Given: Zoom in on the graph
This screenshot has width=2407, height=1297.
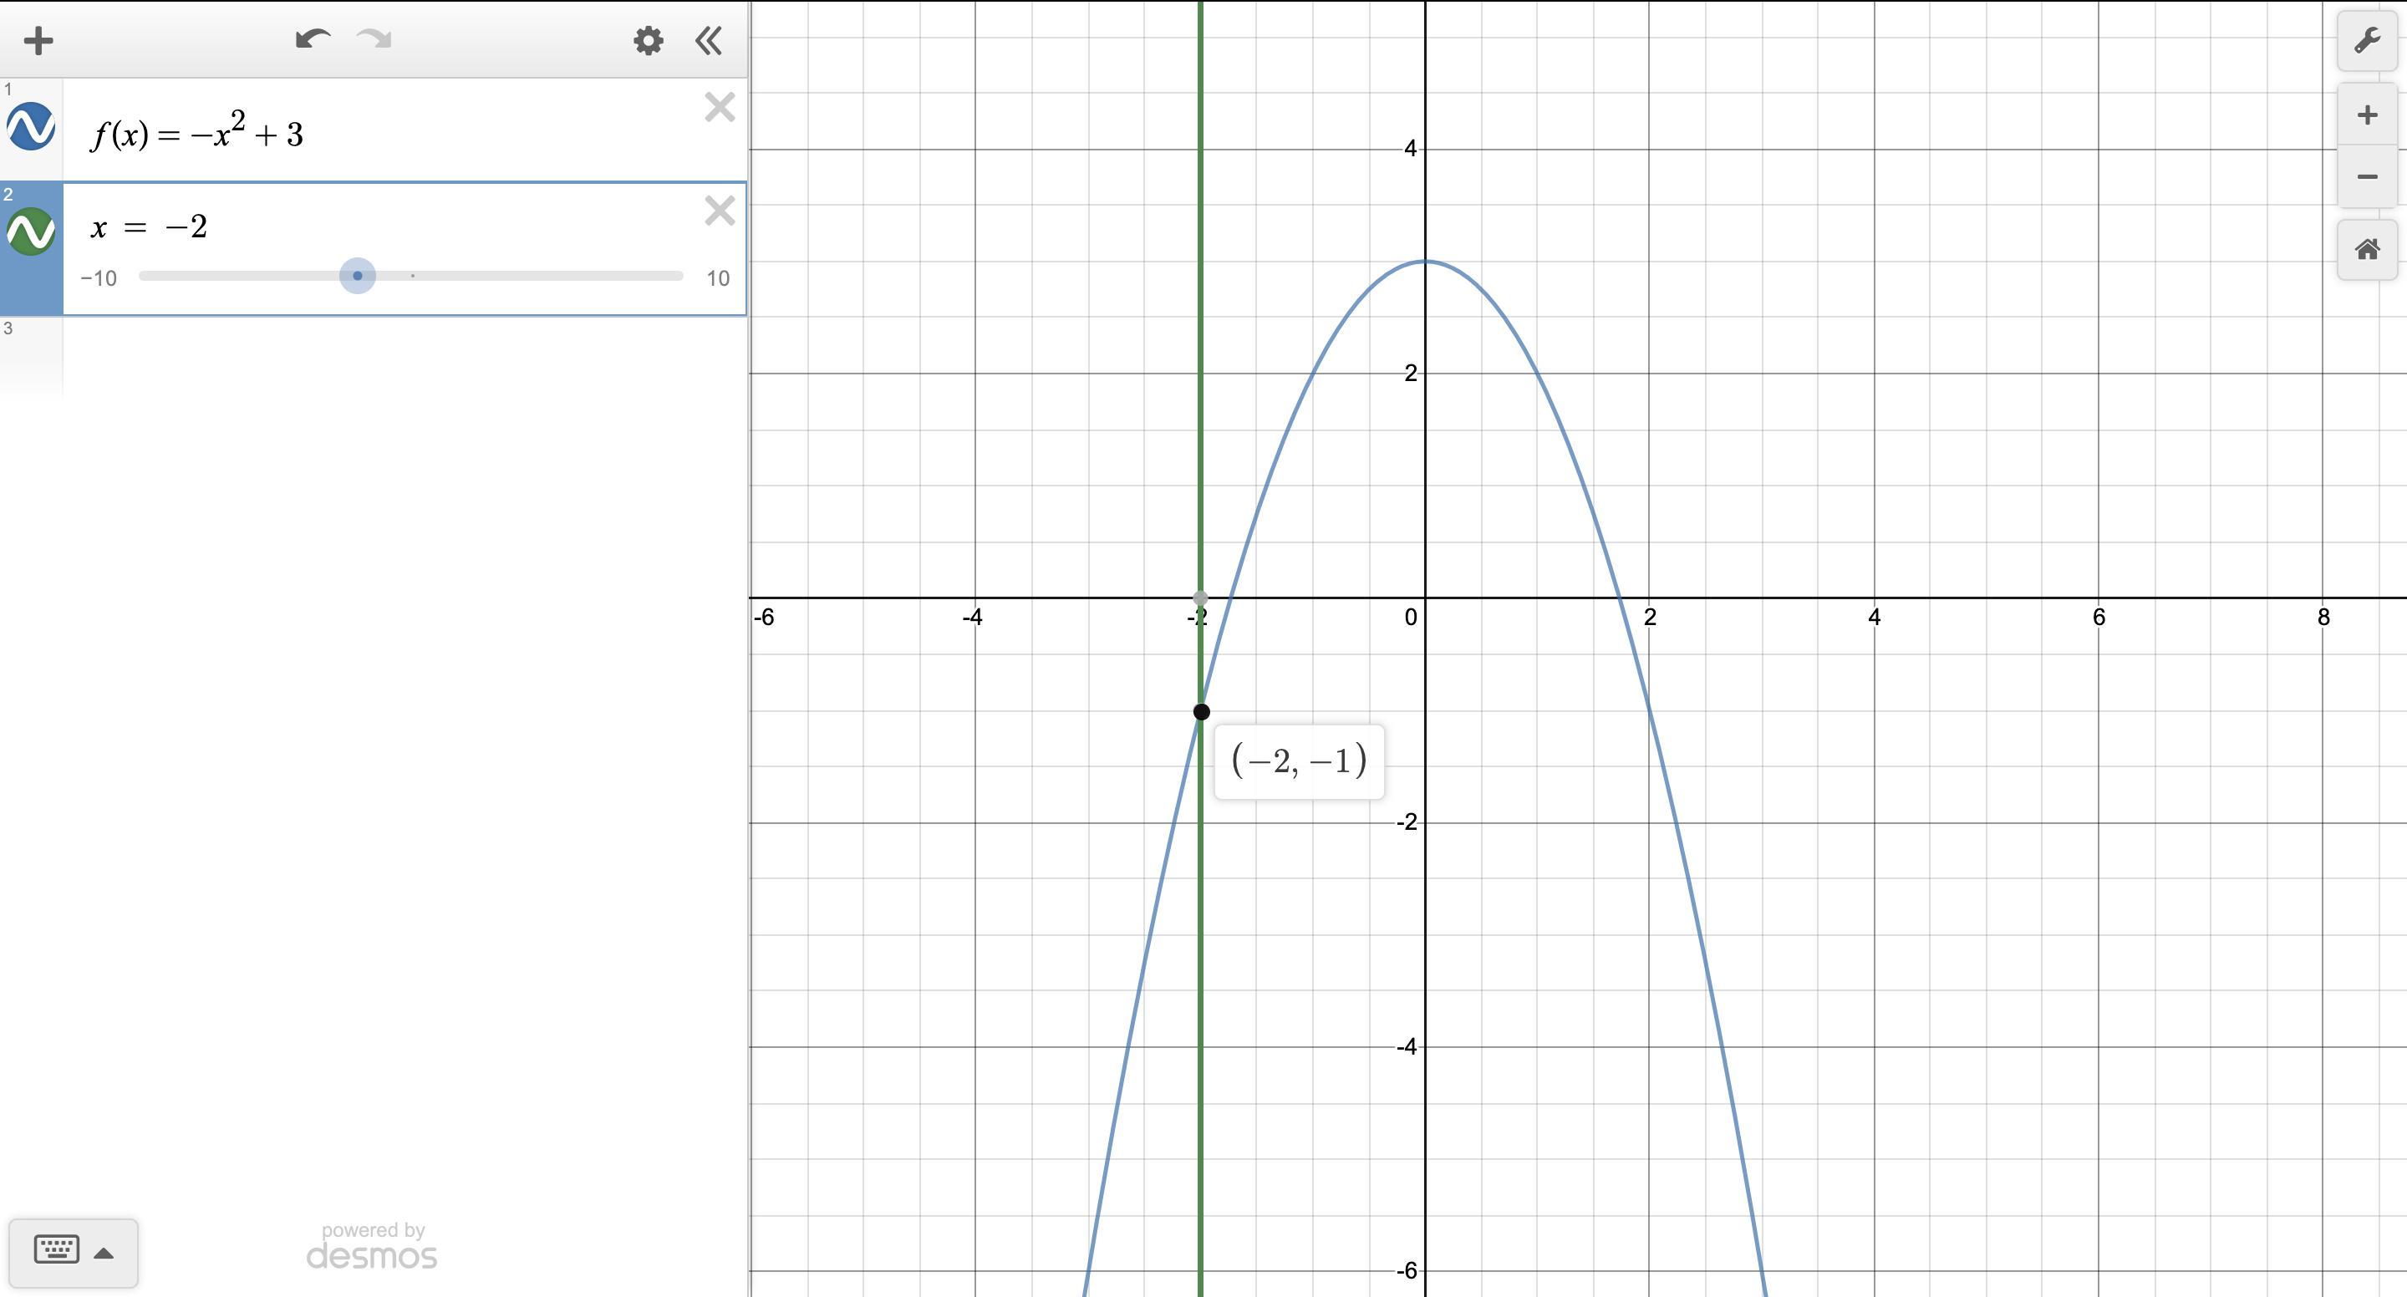Looking at the screenshot, I should point(2366,115).
